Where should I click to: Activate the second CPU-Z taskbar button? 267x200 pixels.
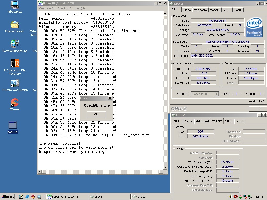(152, 197)
